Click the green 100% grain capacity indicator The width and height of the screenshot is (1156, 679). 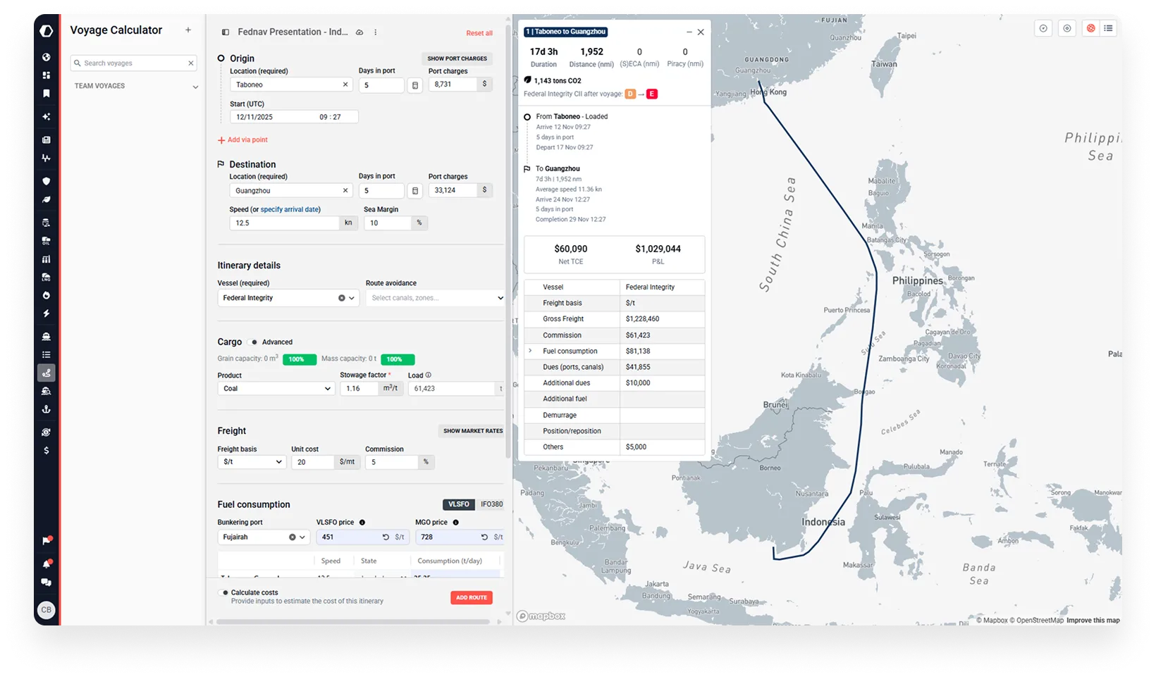pos(299,359)
